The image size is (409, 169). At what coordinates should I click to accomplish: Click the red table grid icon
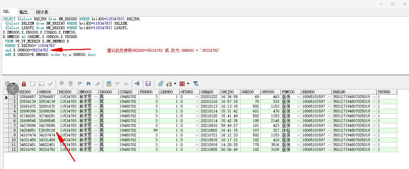pos(182,84)
